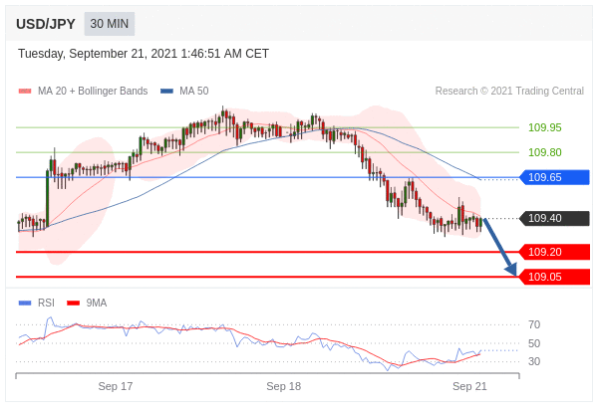The image size is (598, 411).
Task: Click the Sep 17 axis label
Action: [116, 386]
